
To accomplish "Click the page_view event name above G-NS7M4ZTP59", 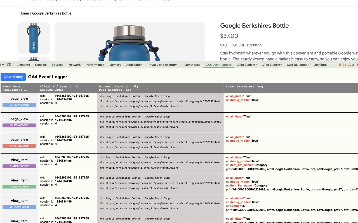I will (19, 139).
